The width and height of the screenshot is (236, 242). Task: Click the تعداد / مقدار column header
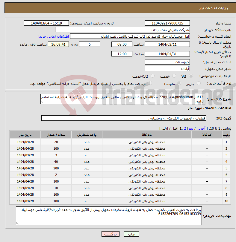pos(56,135)
